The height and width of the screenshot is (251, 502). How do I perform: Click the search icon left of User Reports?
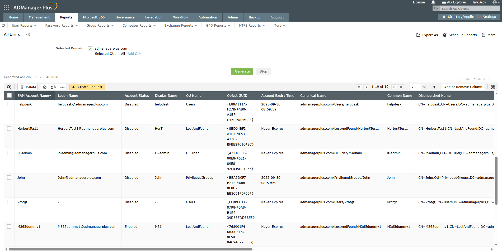pyautogui.click(x=3, y=26)
